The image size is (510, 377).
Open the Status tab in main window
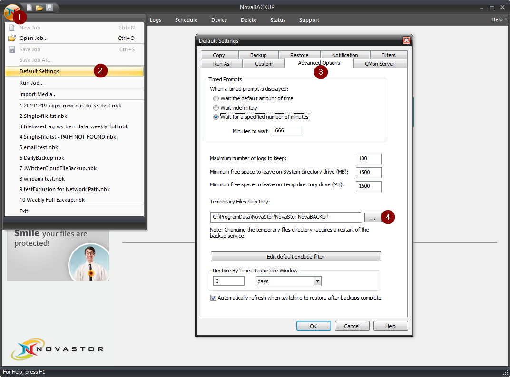pyautogui.click(x=278, y=20)
